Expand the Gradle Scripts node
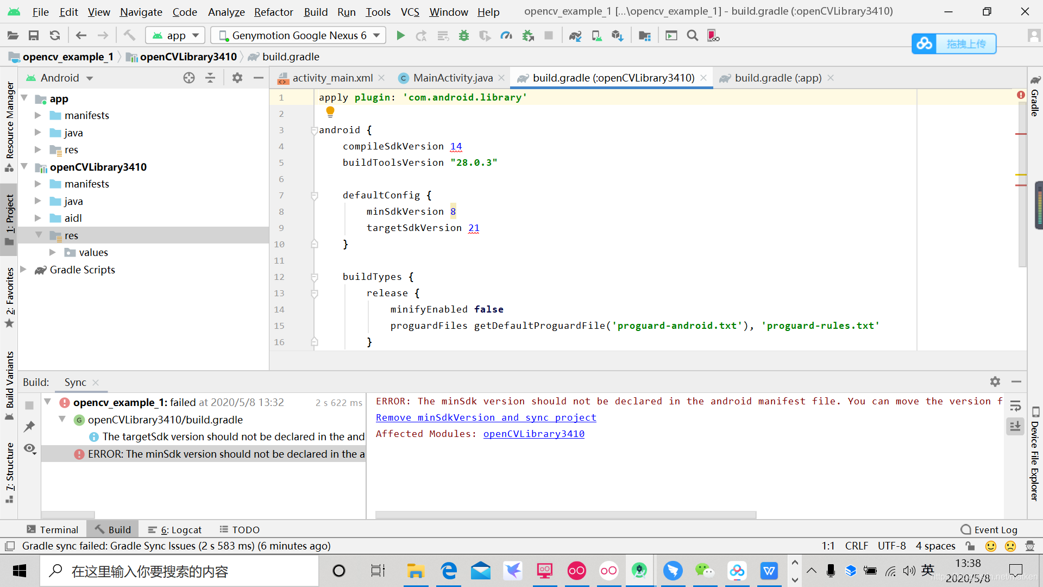 pos(23,270)
